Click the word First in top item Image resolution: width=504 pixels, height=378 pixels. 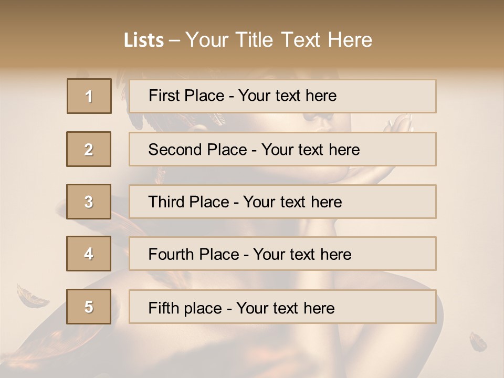[x=164, y=96]
